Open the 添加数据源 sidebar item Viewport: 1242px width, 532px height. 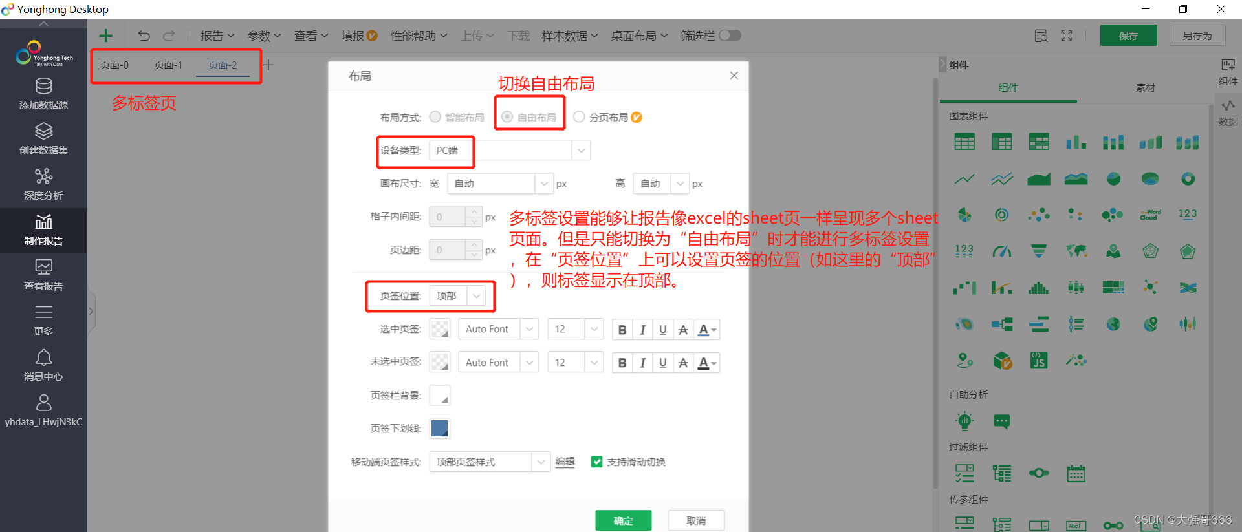(x=43, y=94)
